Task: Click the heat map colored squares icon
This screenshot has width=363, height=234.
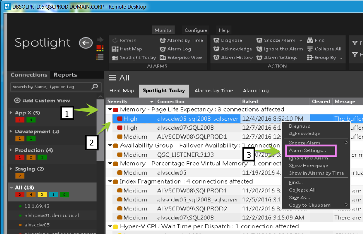Action: point(100,48)
